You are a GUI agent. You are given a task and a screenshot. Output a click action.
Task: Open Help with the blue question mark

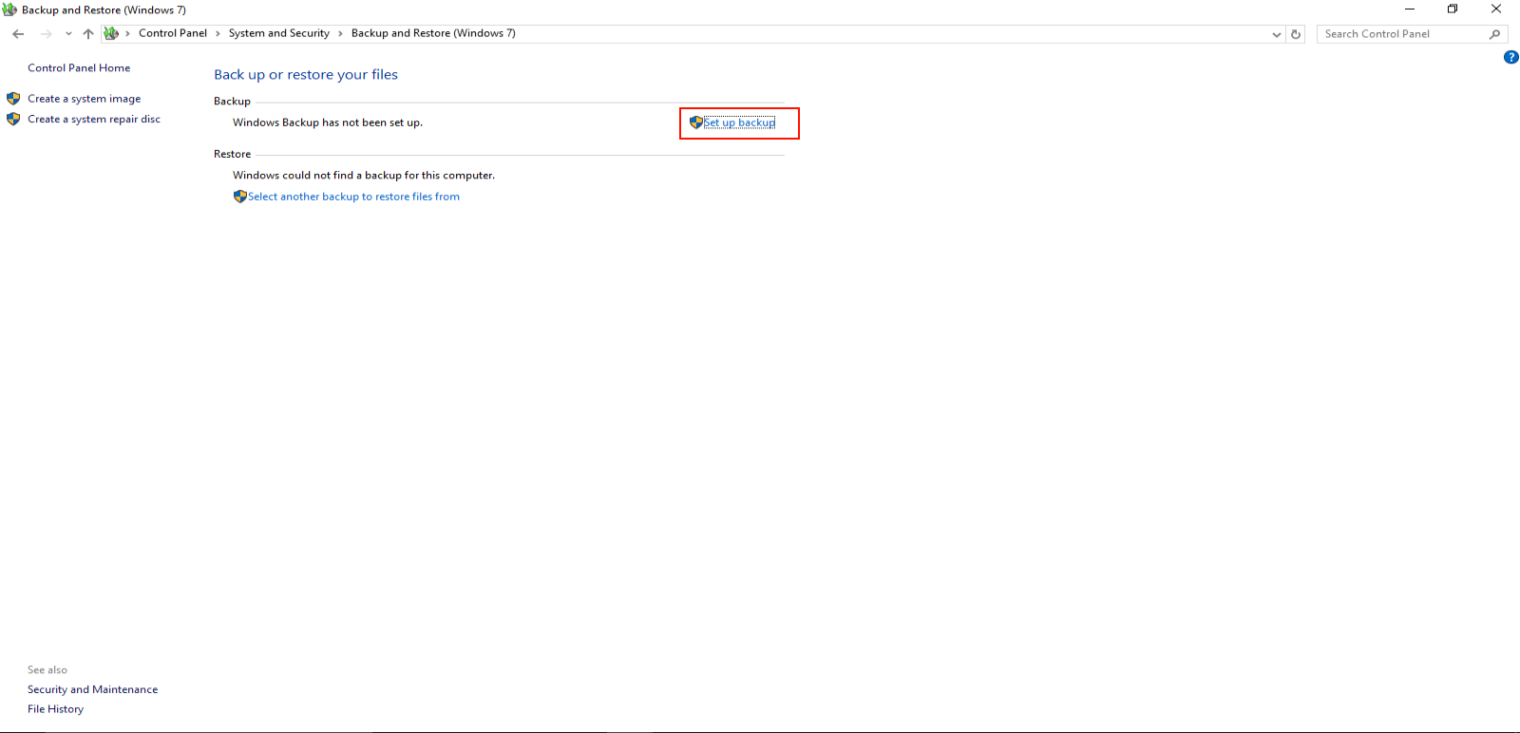[x=1511, y=57]
